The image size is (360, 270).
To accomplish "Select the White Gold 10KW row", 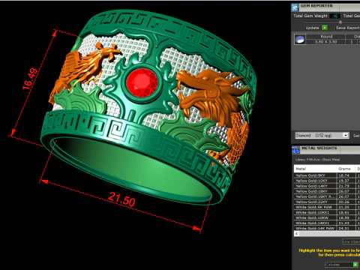I will point(327,217).
